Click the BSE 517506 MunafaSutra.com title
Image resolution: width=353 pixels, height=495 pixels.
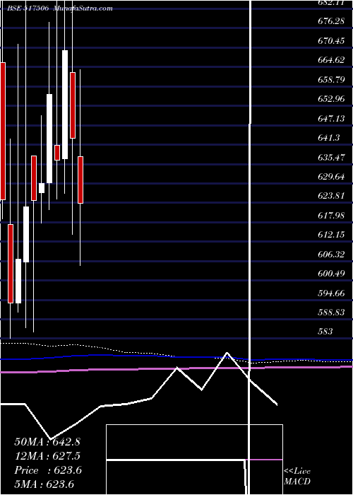click(x=60, y=8)
